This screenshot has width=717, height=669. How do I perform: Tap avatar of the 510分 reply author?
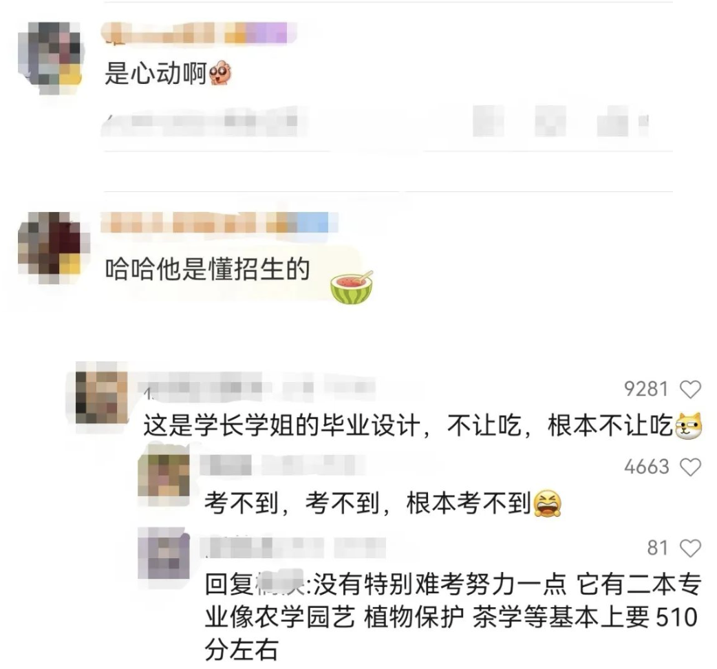[x=164, y=553]
